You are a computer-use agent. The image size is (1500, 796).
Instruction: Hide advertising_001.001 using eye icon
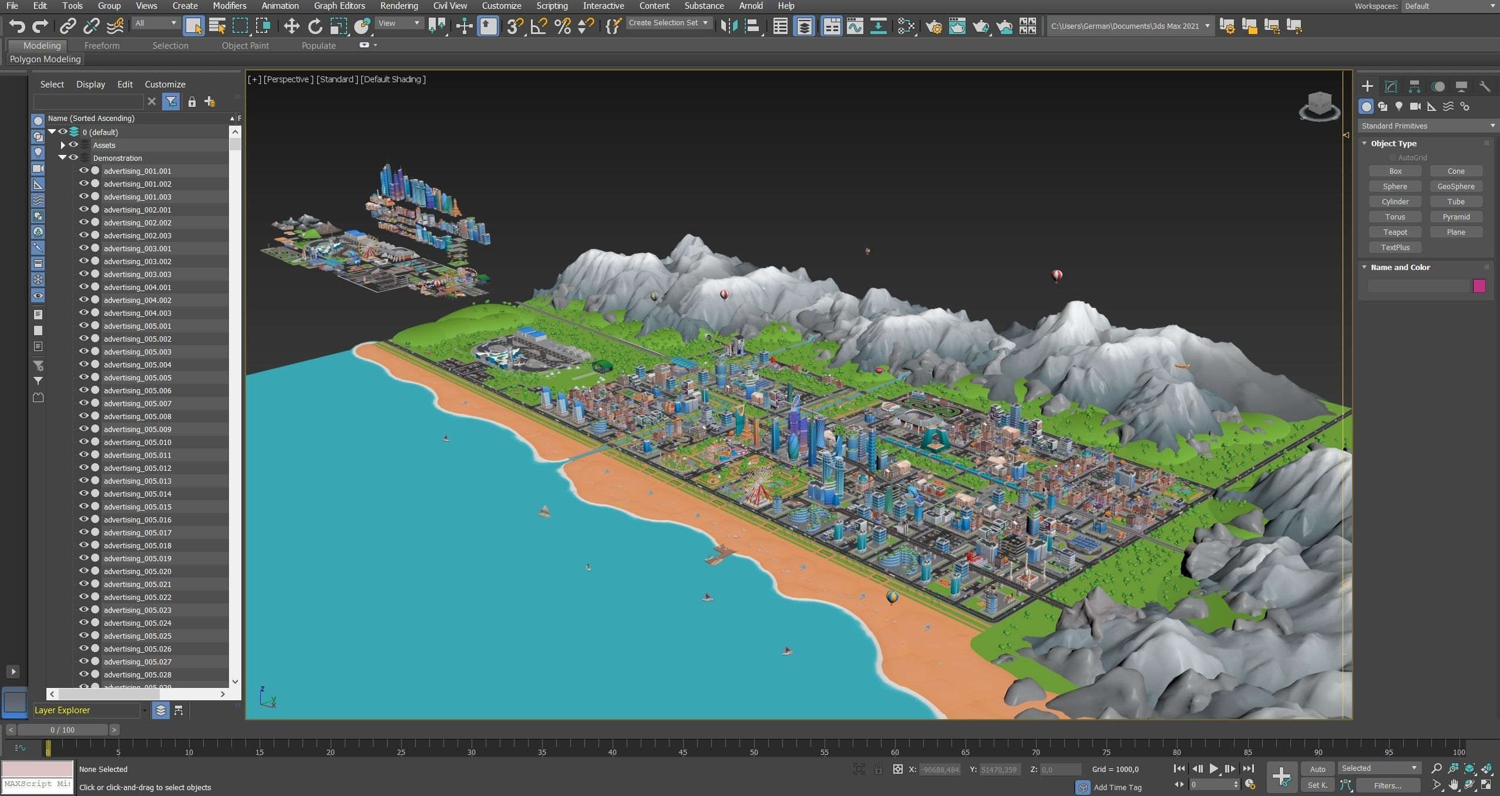click(83, 171)
